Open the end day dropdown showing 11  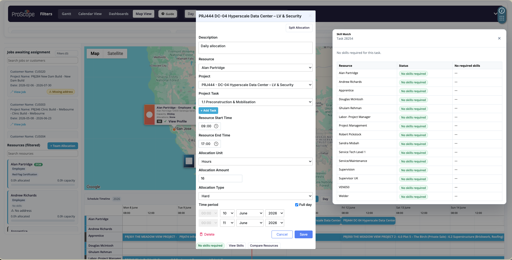click(227, 223)
